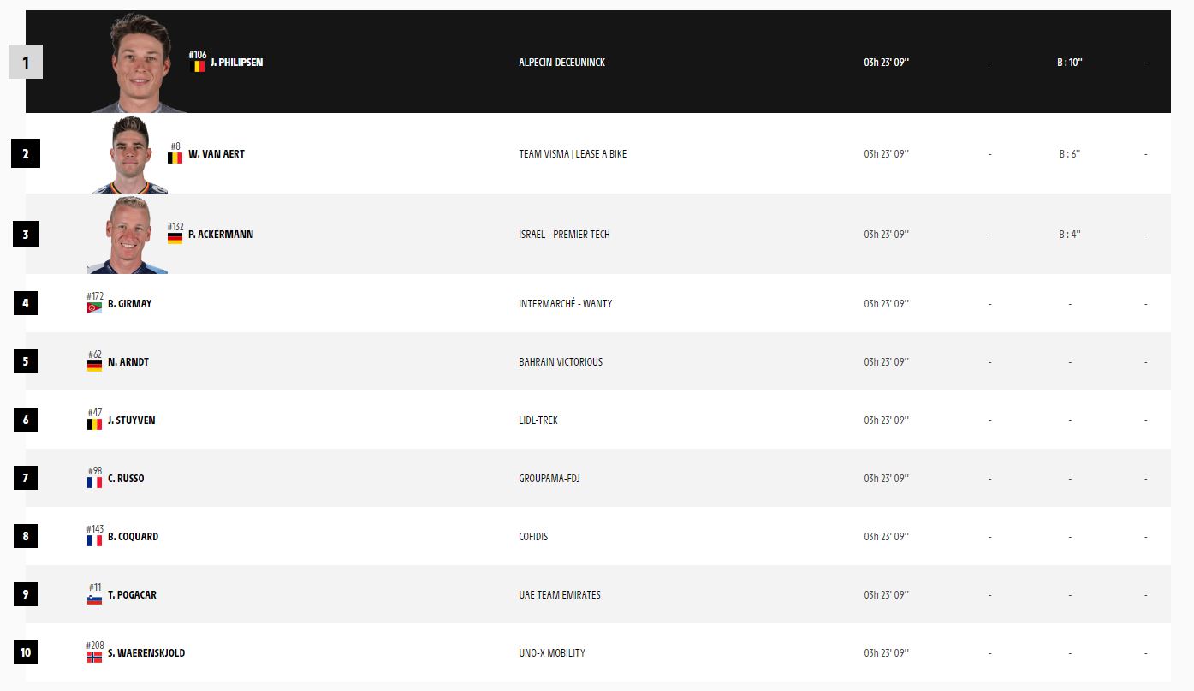Open J. Philipsen's rider photo
The width and height of the screenshot is (1194, 691).
(139, 63)
